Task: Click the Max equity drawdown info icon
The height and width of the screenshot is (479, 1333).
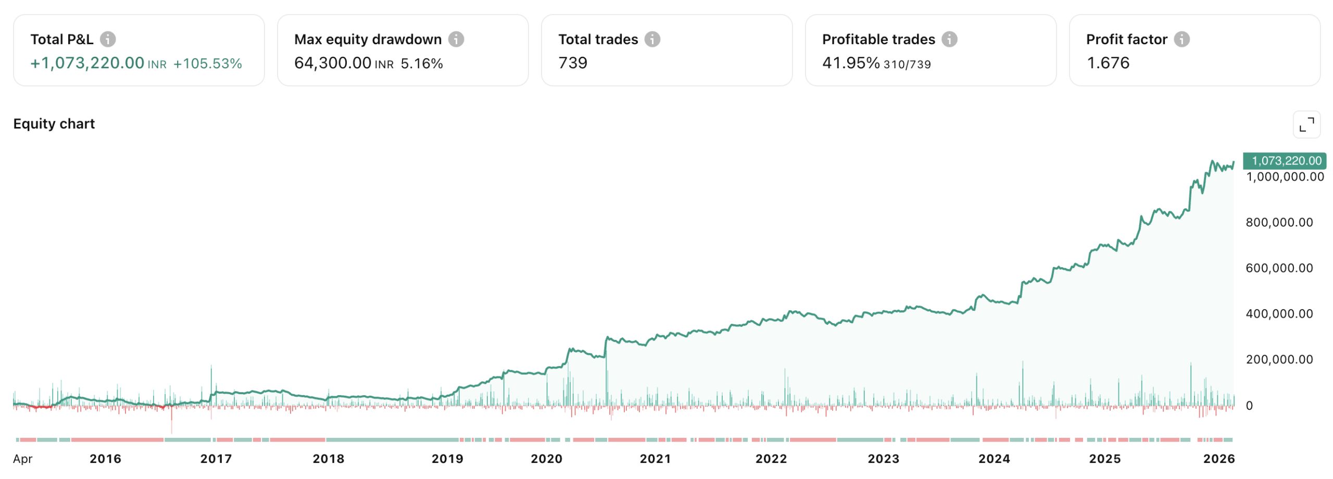Action: [x=456, y=39]
